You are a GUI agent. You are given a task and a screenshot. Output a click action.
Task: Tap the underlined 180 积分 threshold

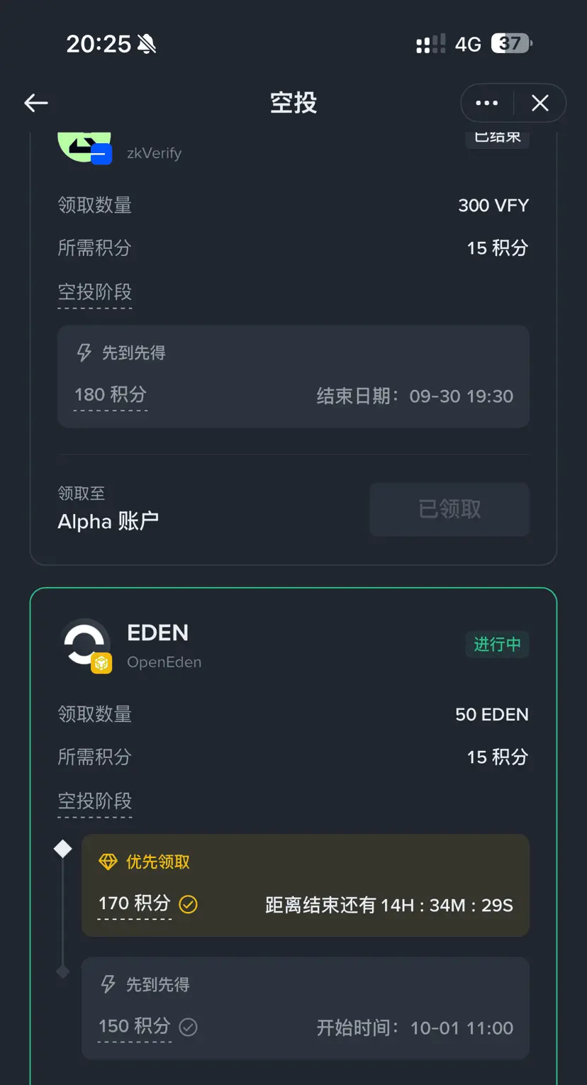[x=111, y=396]
